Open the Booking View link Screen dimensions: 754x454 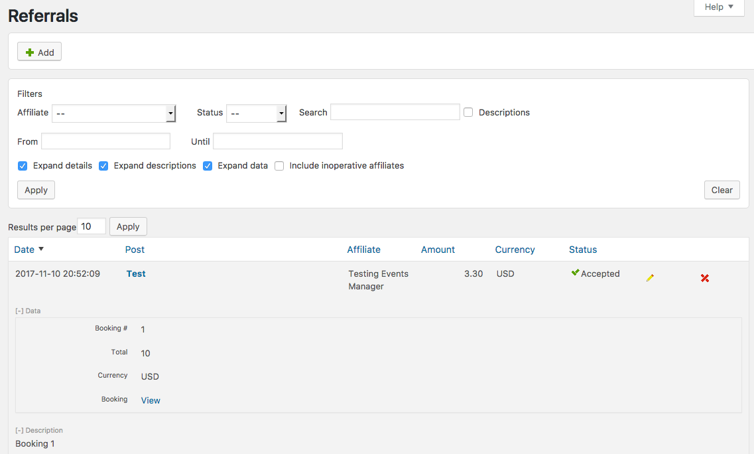click(x=151, y=400)
